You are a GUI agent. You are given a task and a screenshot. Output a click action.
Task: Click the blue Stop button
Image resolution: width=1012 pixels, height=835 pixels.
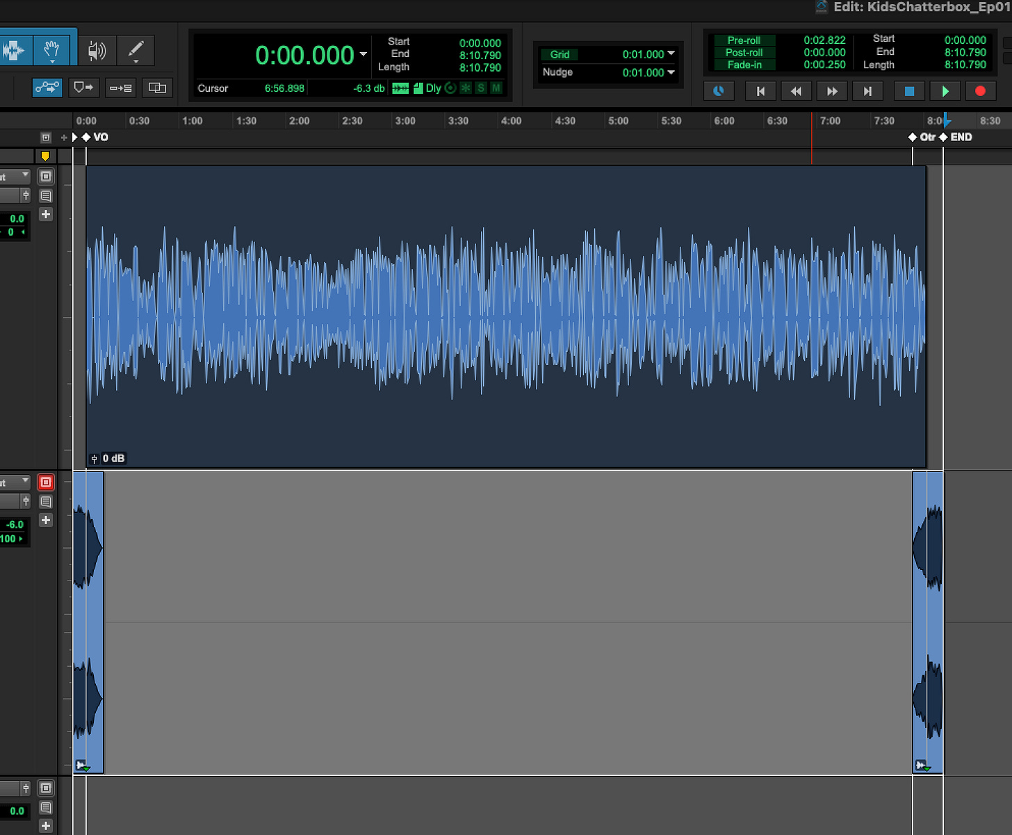(909, 90)
